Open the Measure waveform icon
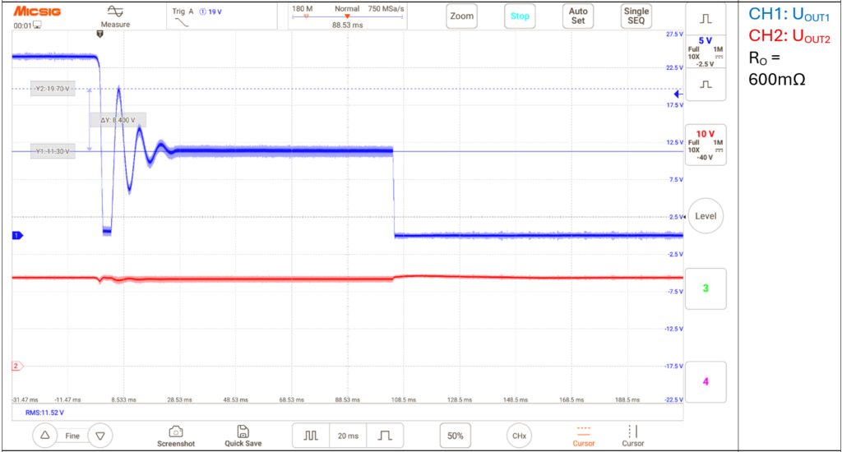Image resolution: width=842 pixels, height=452 pixels. tap(115, 12)
